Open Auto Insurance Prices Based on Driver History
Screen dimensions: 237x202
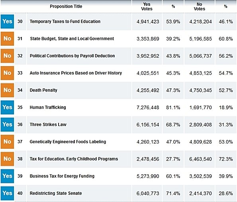click(x=76, y=73)
